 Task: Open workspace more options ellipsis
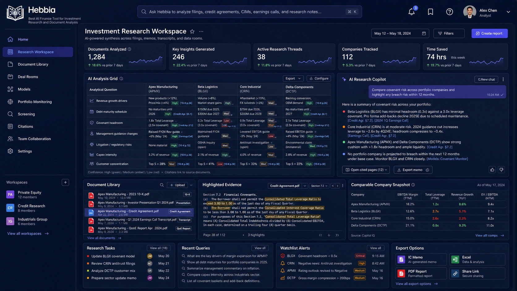(201, 32)
